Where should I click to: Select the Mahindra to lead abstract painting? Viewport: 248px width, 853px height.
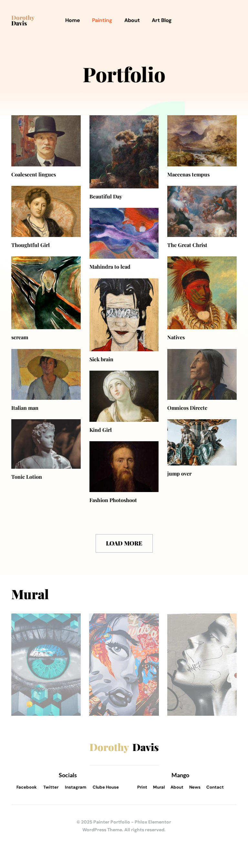pyautogui.click(x=124, y=233)
